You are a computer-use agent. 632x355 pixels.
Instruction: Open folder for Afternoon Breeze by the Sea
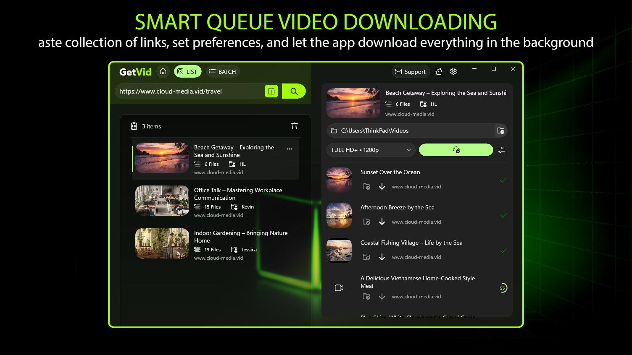pyautogui.click(x=366, y=222)
